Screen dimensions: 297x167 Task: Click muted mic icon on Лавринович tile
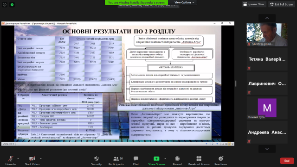[249, 93]
